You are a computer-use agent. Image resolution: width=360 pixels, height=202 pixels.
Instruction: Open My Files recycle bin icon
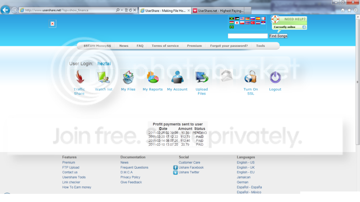click(x=128, y=77)
